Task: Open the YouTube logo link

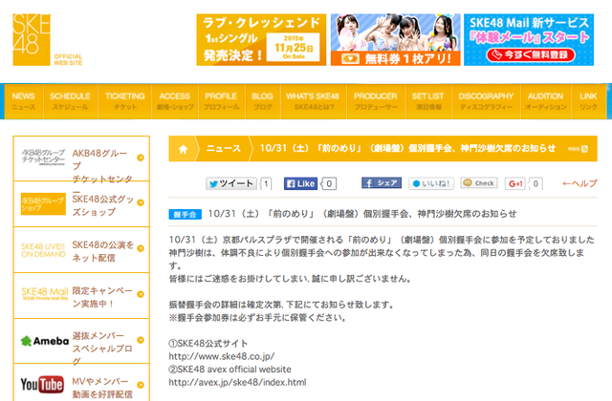Action: (x=42, y=385)
